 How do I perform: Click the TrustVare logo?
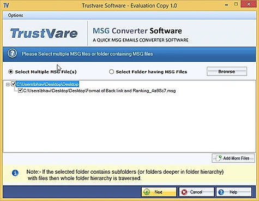pos(44,33)
